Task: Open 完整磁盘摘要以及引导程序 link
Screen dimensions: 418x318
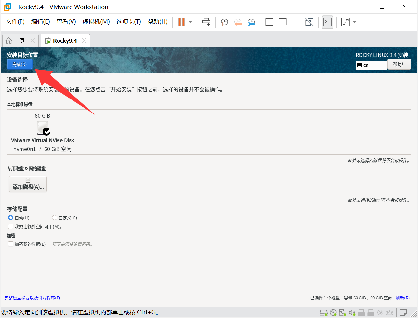Action: pyautogui.click(x=34, y=298)
